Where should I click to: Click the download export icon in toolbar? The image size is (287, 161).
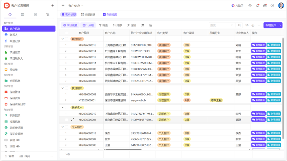pos(253,25)
